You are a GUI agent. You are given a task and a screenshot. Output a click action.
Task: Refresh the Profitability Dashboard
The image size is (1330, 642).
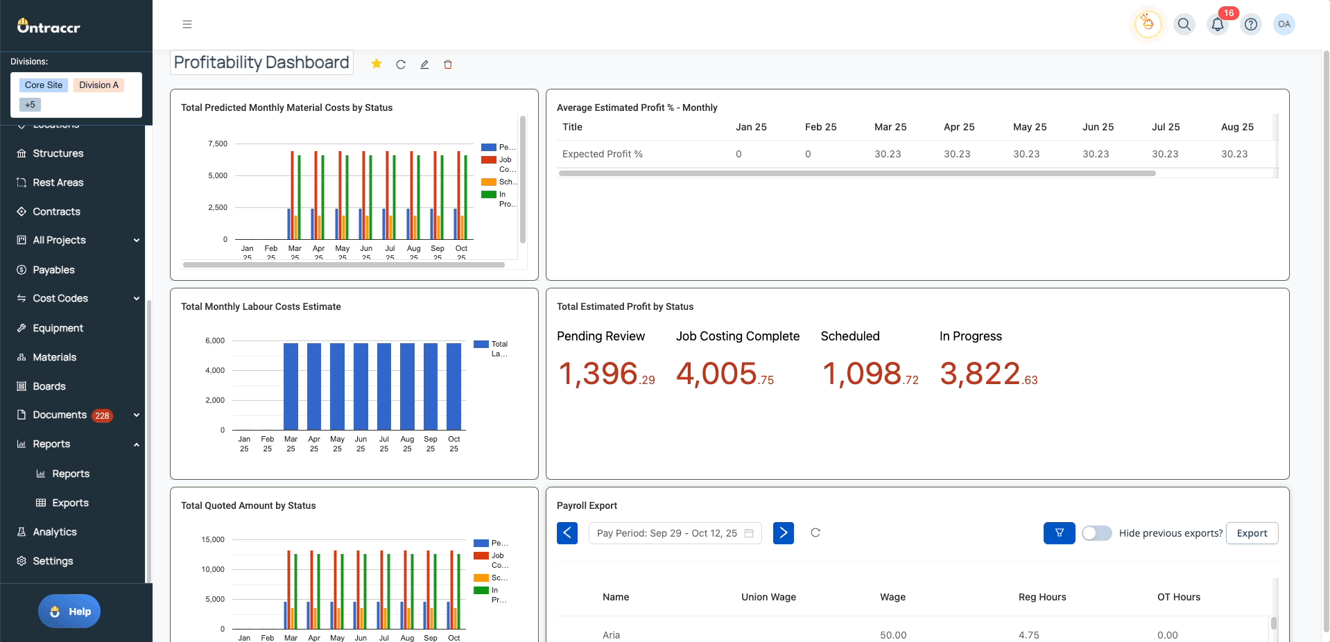point(401,64)
